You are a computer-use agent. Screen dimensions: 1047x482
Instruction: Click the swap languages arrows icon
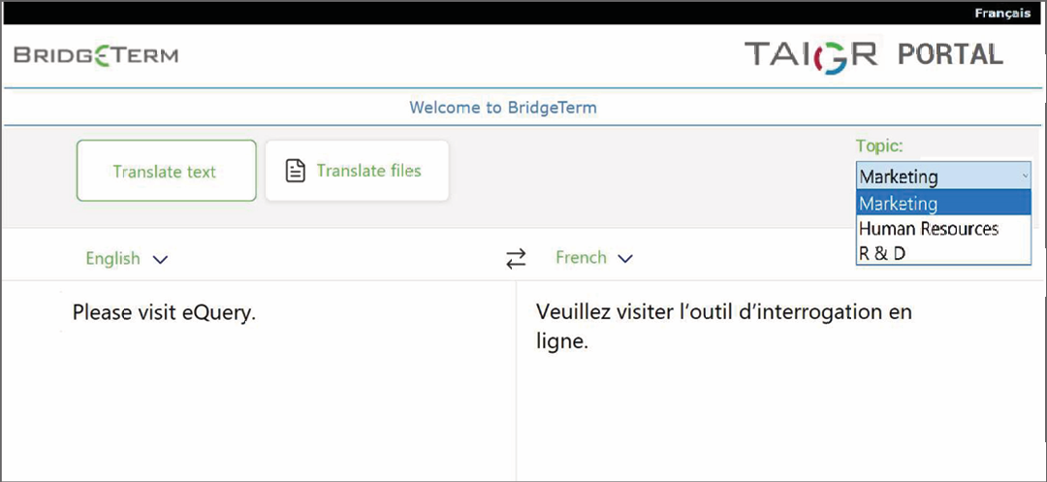[x=516, y=259]
